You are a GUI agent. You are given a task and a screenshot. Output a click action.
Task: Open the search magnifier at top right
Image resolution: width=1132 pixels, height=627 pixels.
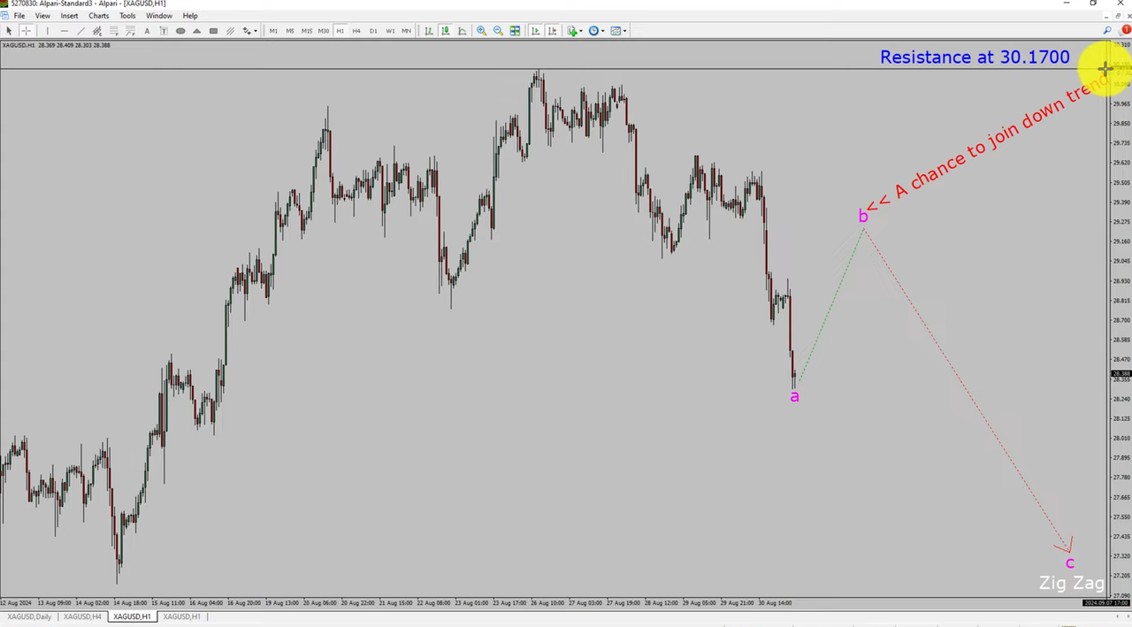(1107, 30)
